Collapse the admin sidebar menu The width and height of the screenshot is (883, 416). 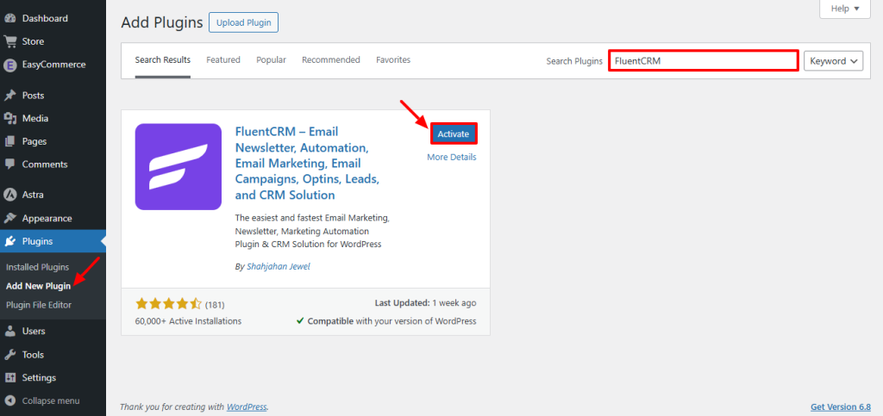pyautogui.click(x=53, y=400)
